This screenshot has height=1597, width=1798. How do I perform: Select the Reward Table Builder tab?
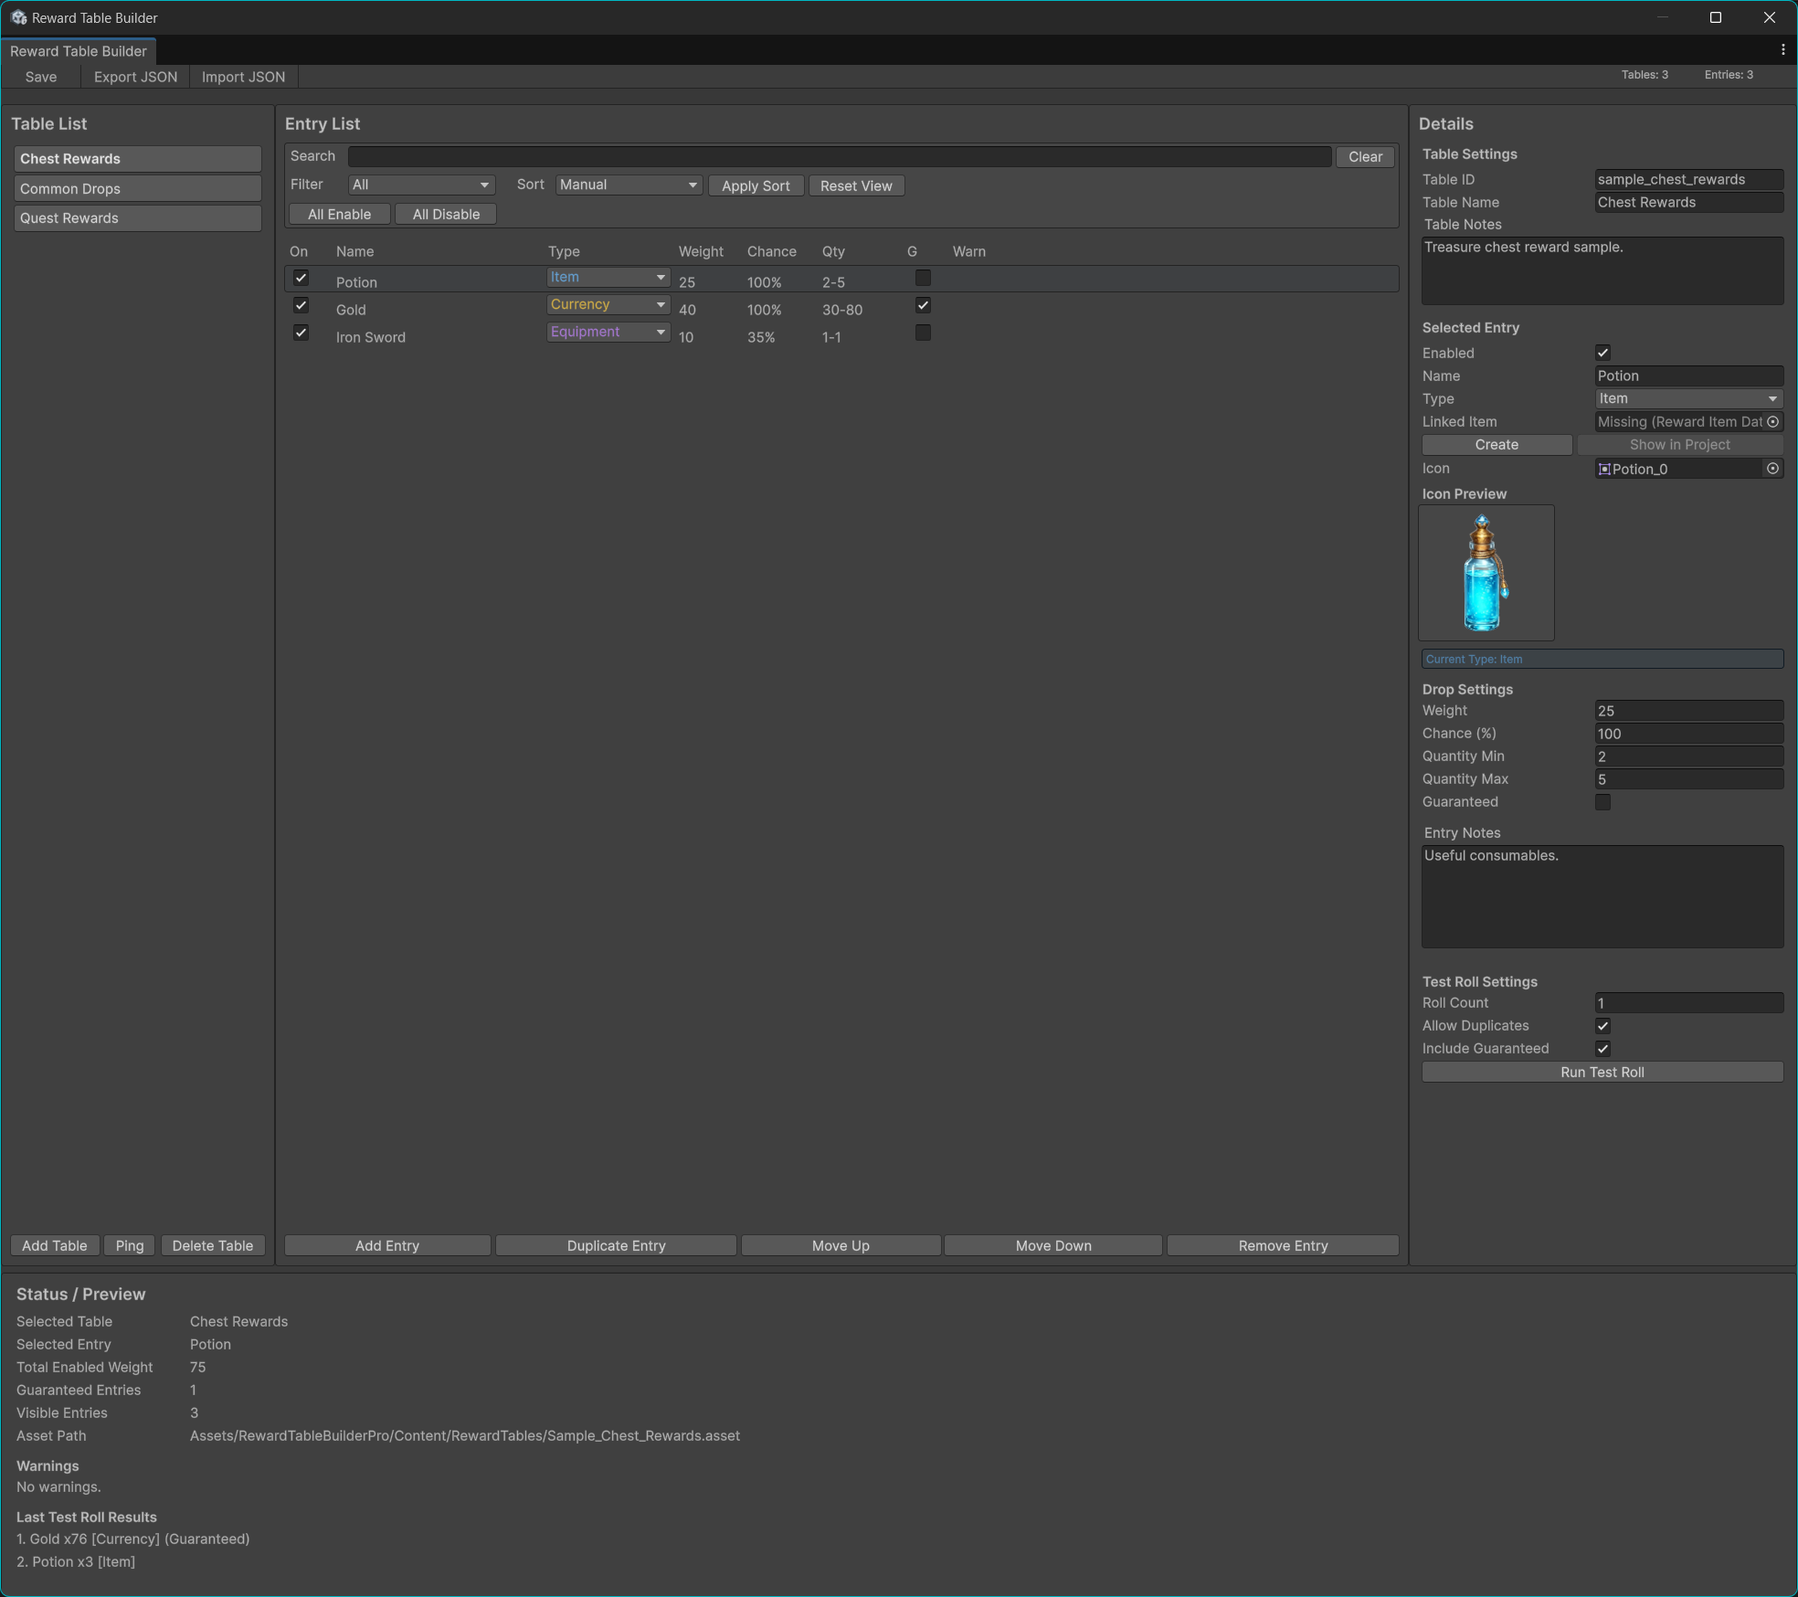point(79,51)
